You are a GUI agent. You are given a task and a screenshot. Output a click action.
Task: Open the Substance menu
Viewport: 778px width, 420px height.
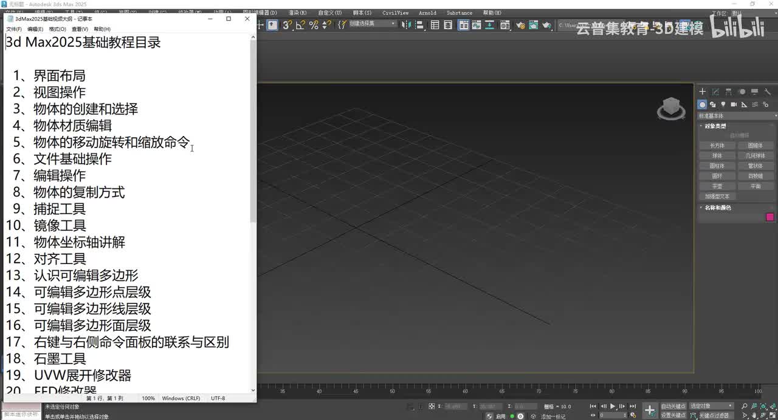coord(460,12)
